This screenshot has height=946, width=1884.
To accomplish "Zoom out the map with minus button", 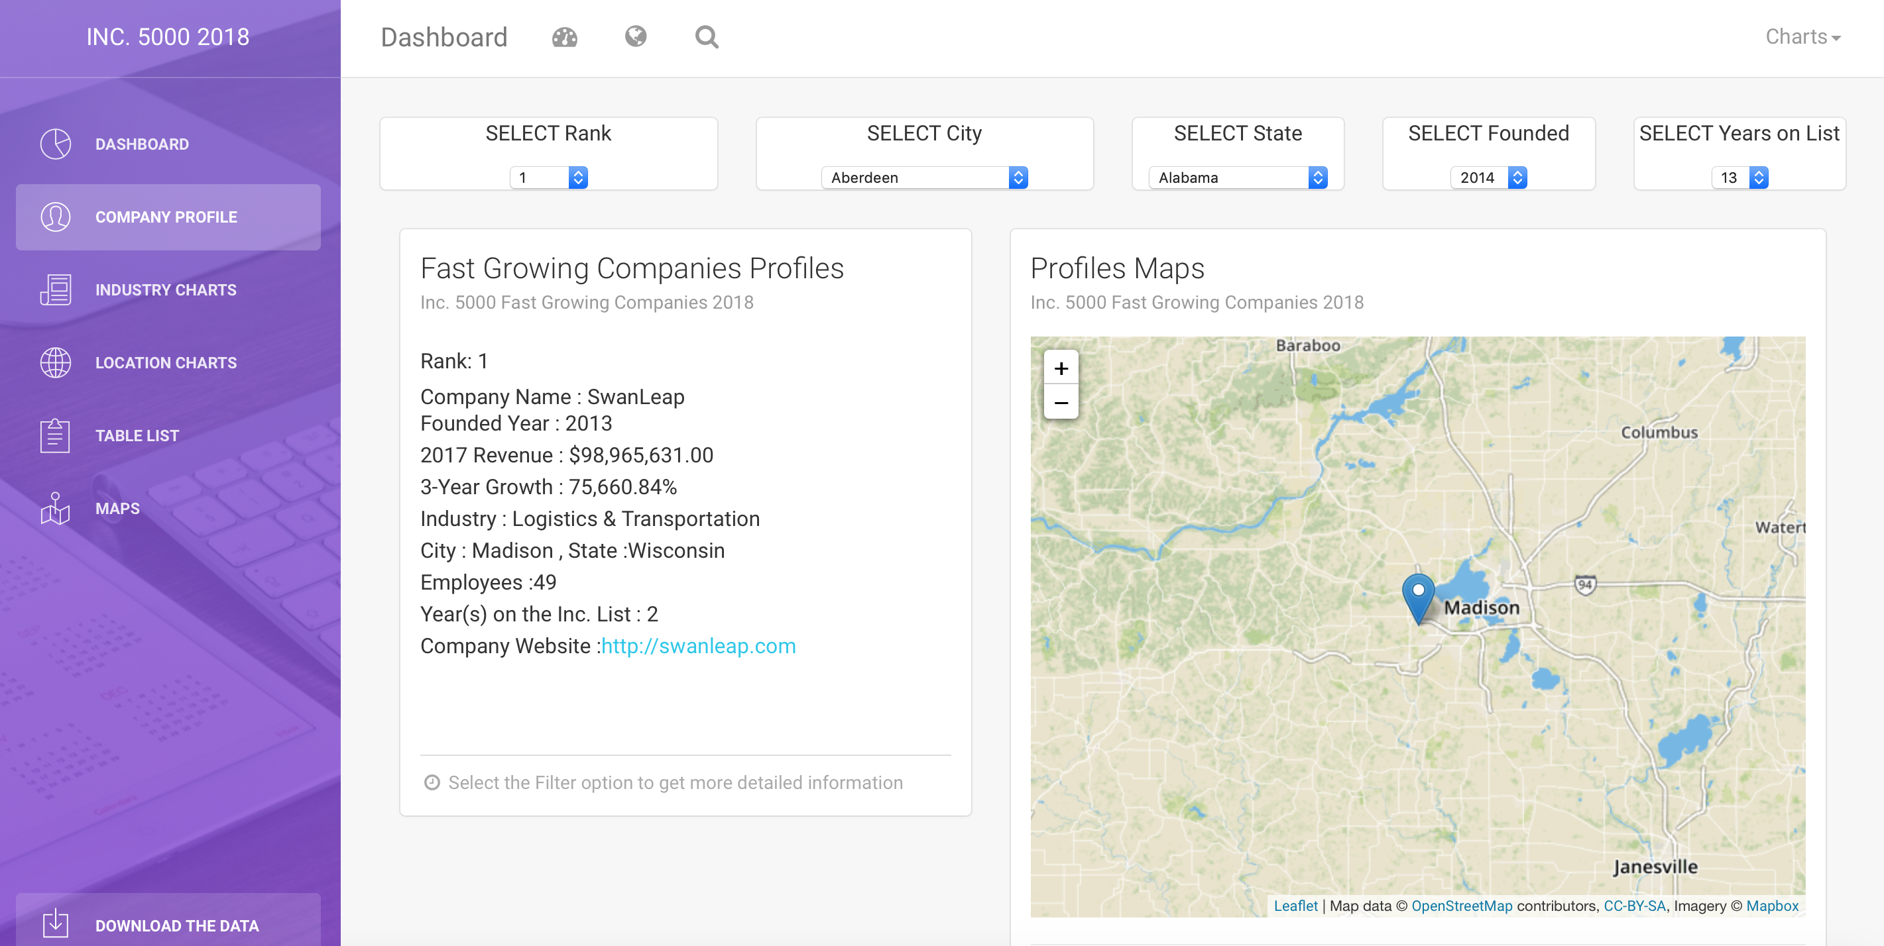I will point(1061,402).
